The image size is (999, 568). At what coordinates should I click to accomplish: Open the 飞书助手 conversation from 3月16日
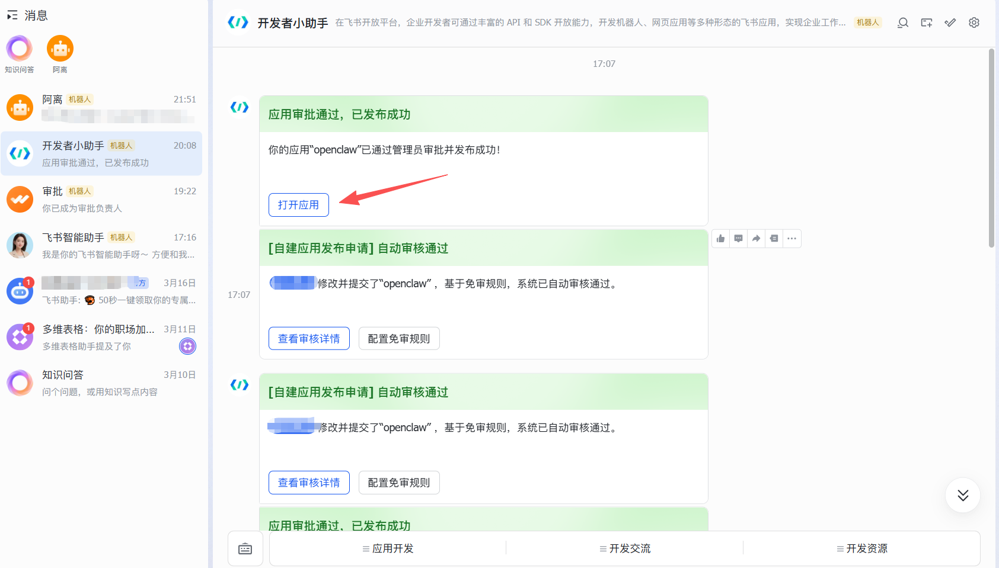click(x=101, y=291)
